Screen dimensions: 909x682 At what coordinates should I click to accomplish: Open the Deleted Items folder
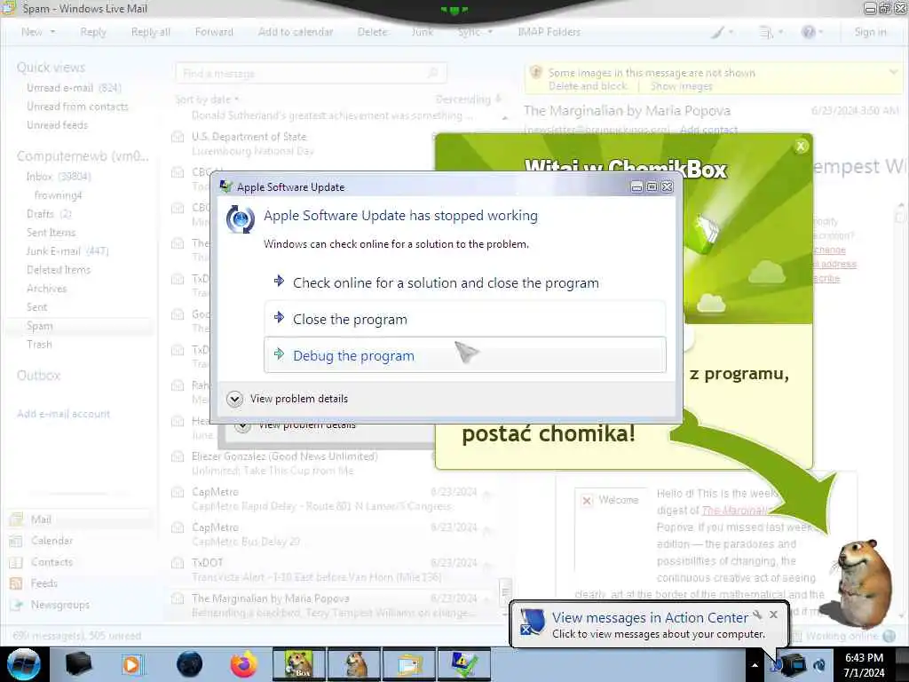(58, 270)
